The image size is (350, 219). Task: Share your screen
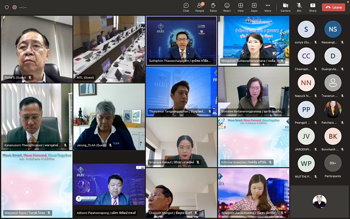pos(313,7)
